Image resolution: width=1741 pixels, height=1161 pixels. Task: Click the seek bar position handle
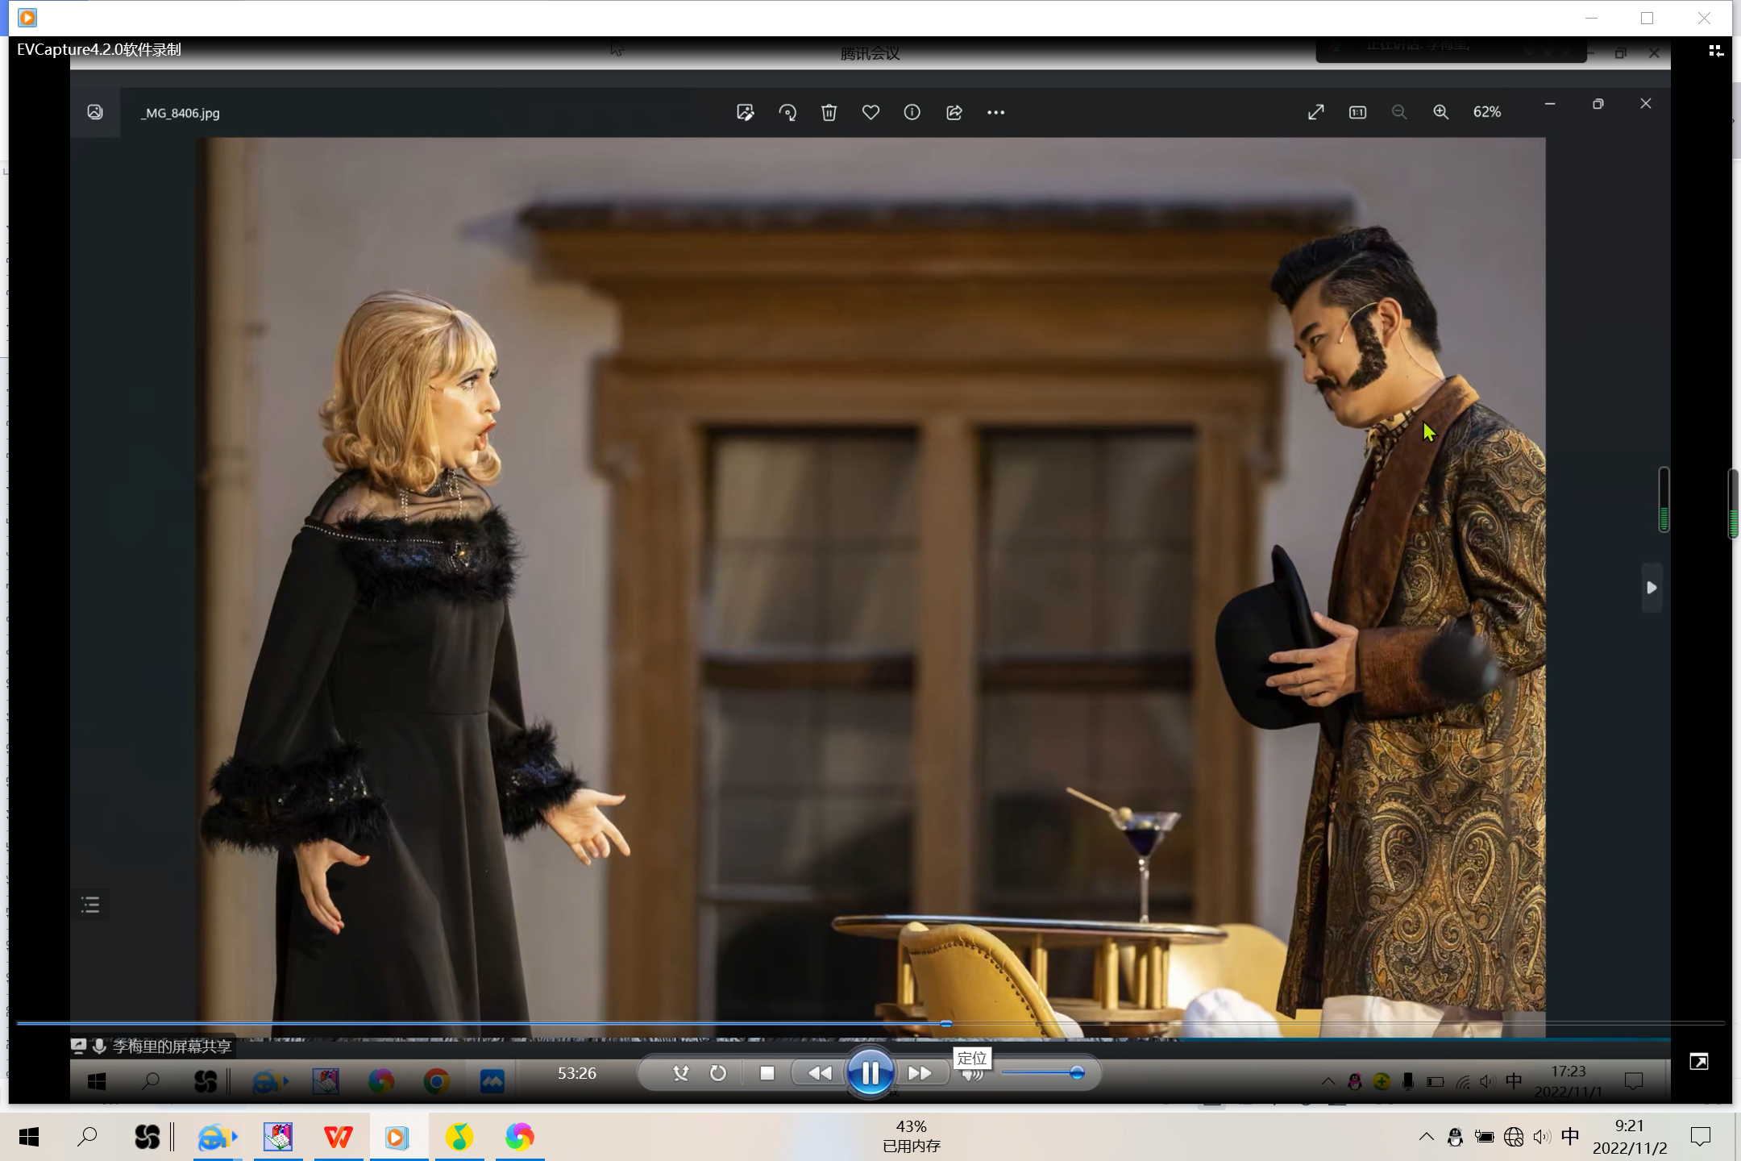coord(946,1023)
